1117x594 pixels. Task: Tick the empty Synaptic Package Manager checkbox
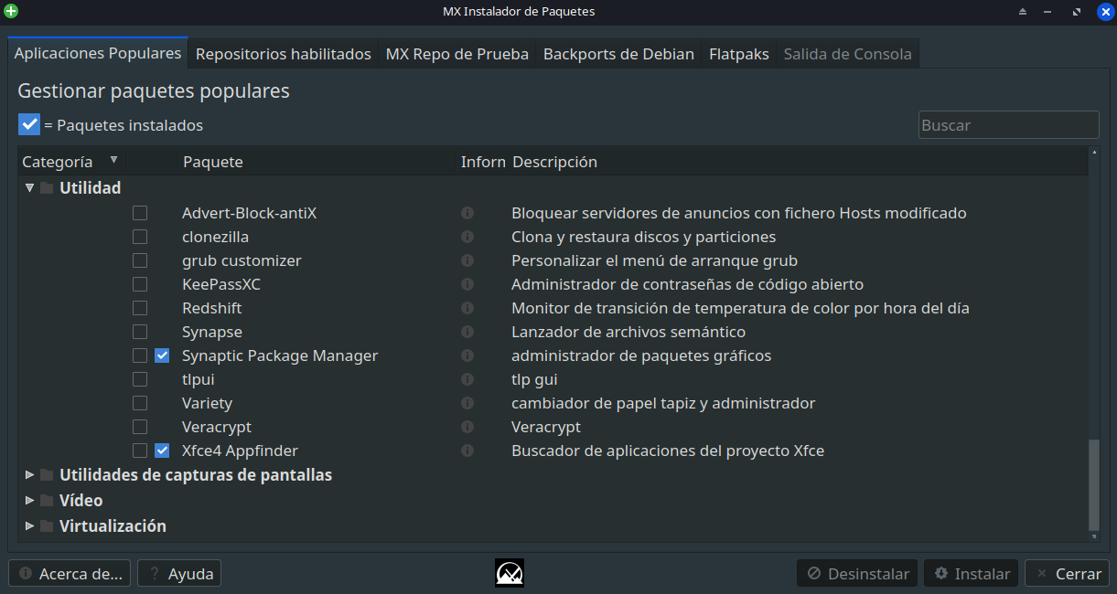[x=140, y=355]
